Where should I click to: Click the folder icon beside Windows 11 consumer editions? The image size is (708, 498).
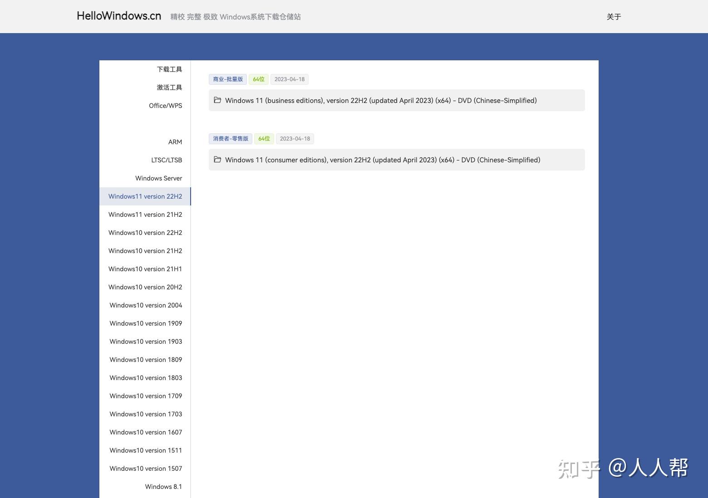(217, 160)
